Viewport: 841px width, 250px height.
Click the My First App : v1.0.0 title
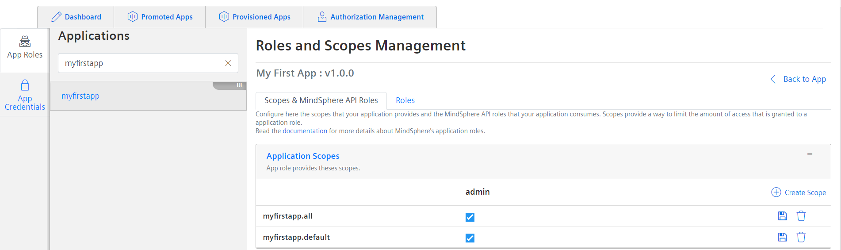coord(305,73)
